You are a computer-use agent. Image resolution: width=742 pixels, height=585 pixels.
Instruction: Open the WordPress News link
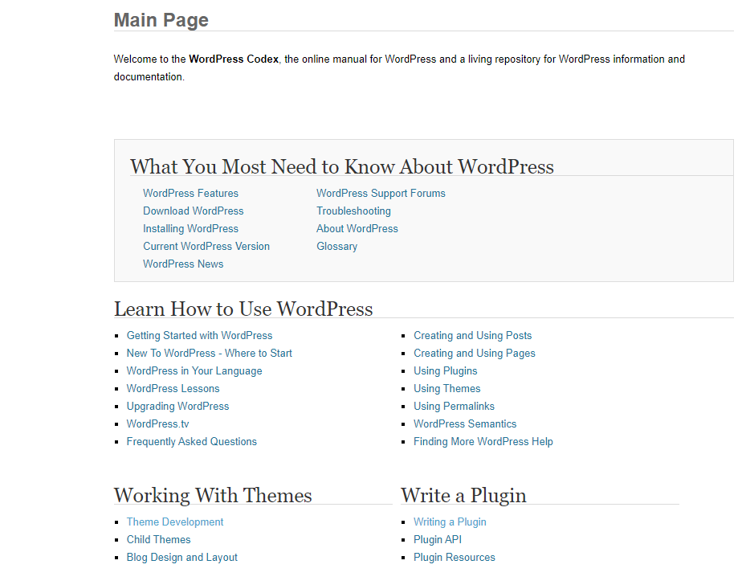tap(183, 264)
